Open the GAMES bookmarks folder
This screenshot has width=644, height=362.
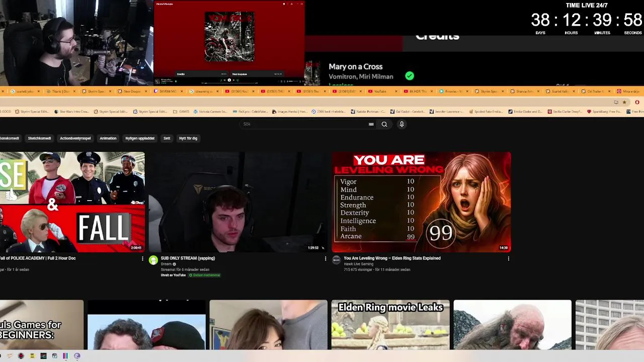coord(181,112)
